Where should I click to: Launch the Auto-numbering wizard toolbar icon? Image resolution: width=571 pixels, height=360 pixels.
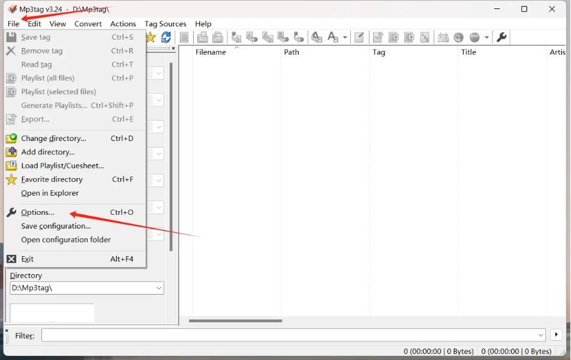425,37
